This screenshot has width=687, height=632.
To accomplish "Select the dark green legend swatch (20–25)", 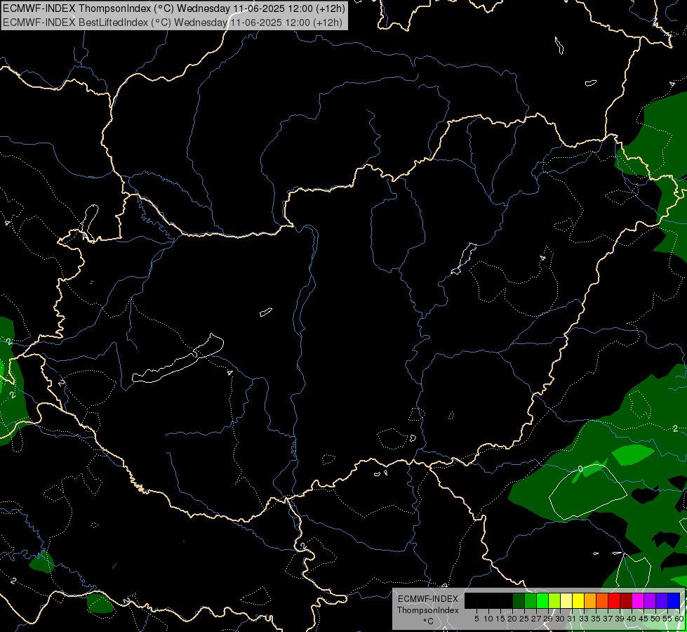I will click(x=519, y=600).
